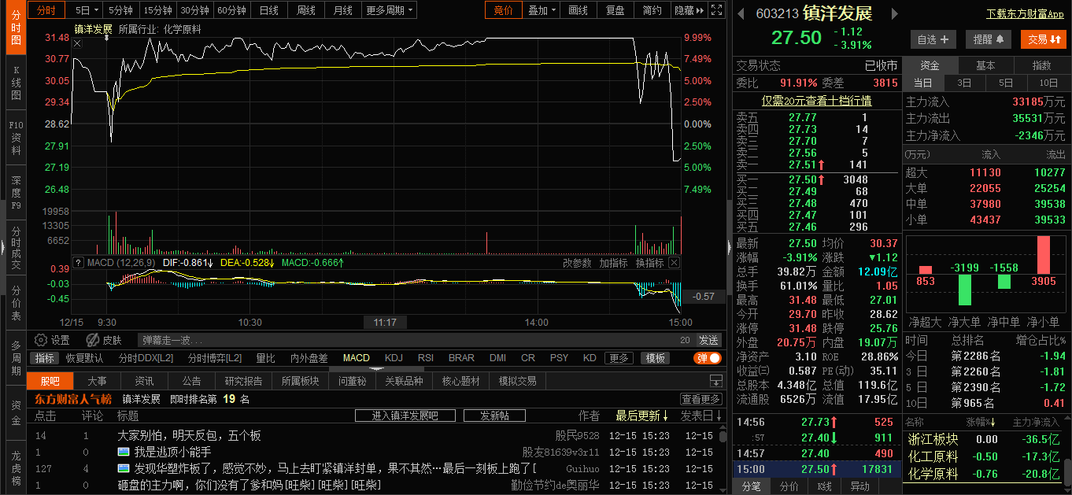The image size is (1072, 495).
Task: Click the MACD help question mark icon
Action: click(x=77, y=262)
